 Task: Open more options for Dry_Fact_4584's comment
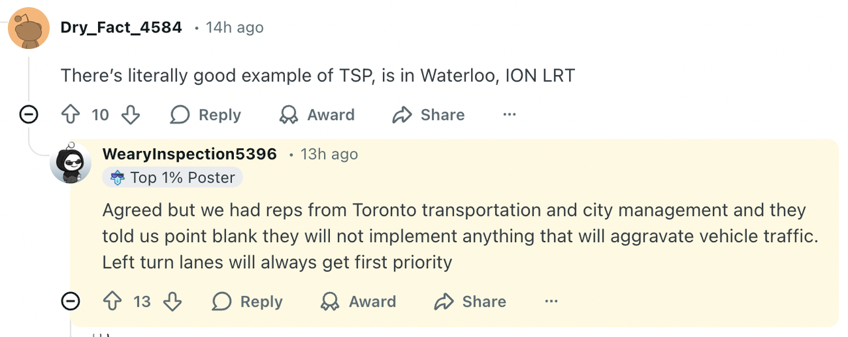point(509,115)
